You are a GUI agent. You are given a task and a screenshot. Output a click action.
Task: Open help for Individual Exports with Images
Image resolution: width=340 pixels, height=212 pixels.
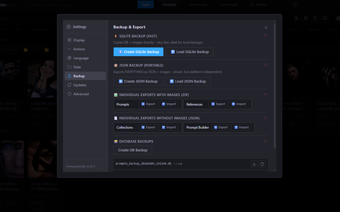265,94
